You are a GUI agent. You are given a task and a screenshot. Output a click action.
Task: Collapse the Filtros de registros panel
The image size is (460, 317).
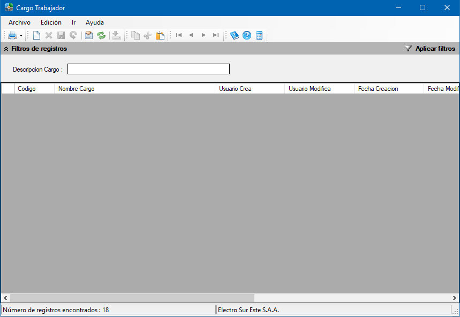6,49
